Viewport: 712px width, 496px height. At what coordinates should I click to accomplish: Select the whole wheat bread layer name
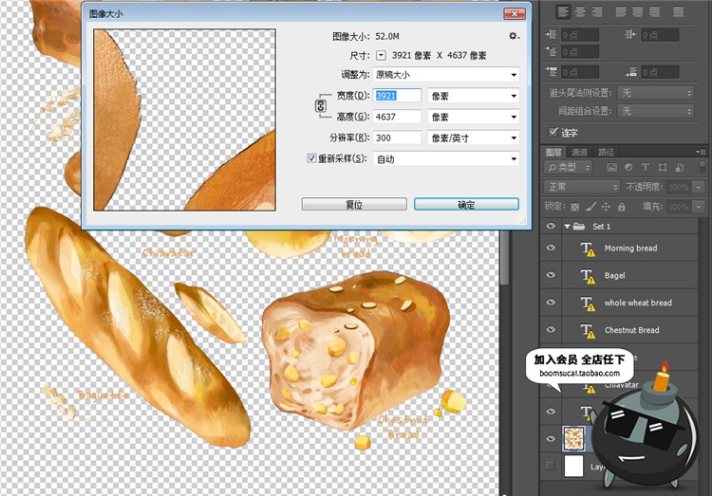tap(638, 303)
